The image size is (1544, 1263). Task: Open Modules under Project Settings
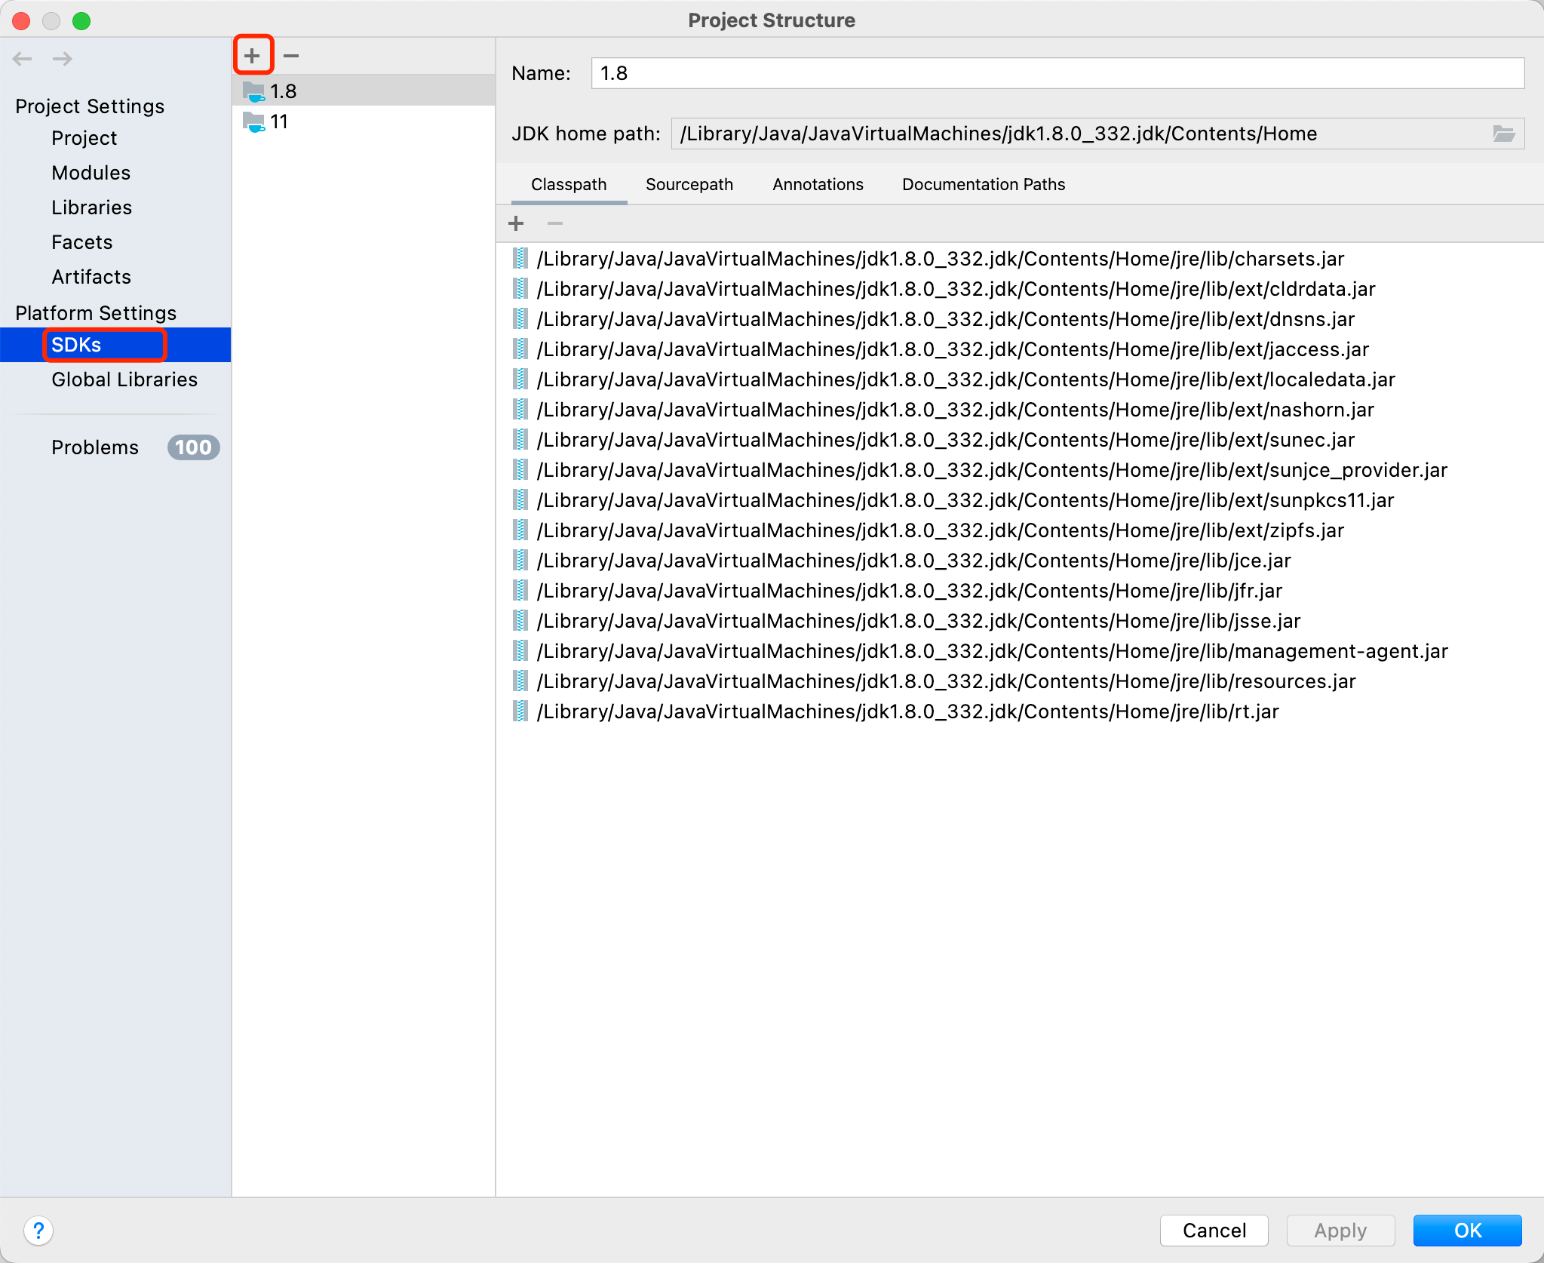[x=91, y=173]
